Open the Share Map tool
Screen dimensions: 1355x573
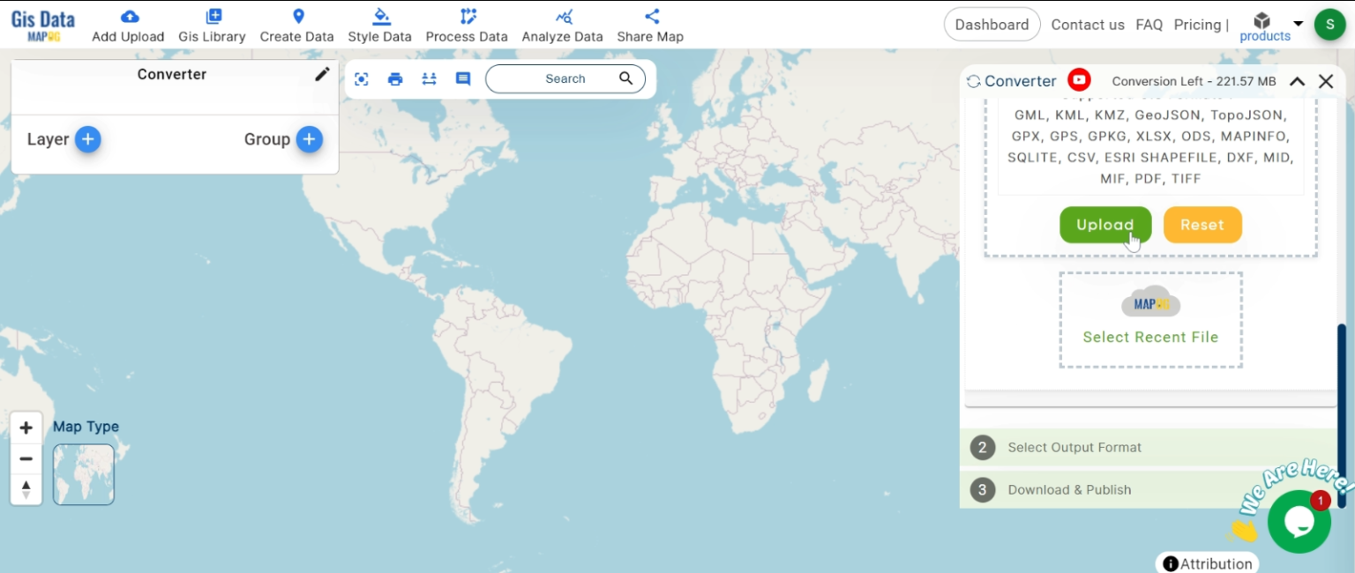[649, 25]
